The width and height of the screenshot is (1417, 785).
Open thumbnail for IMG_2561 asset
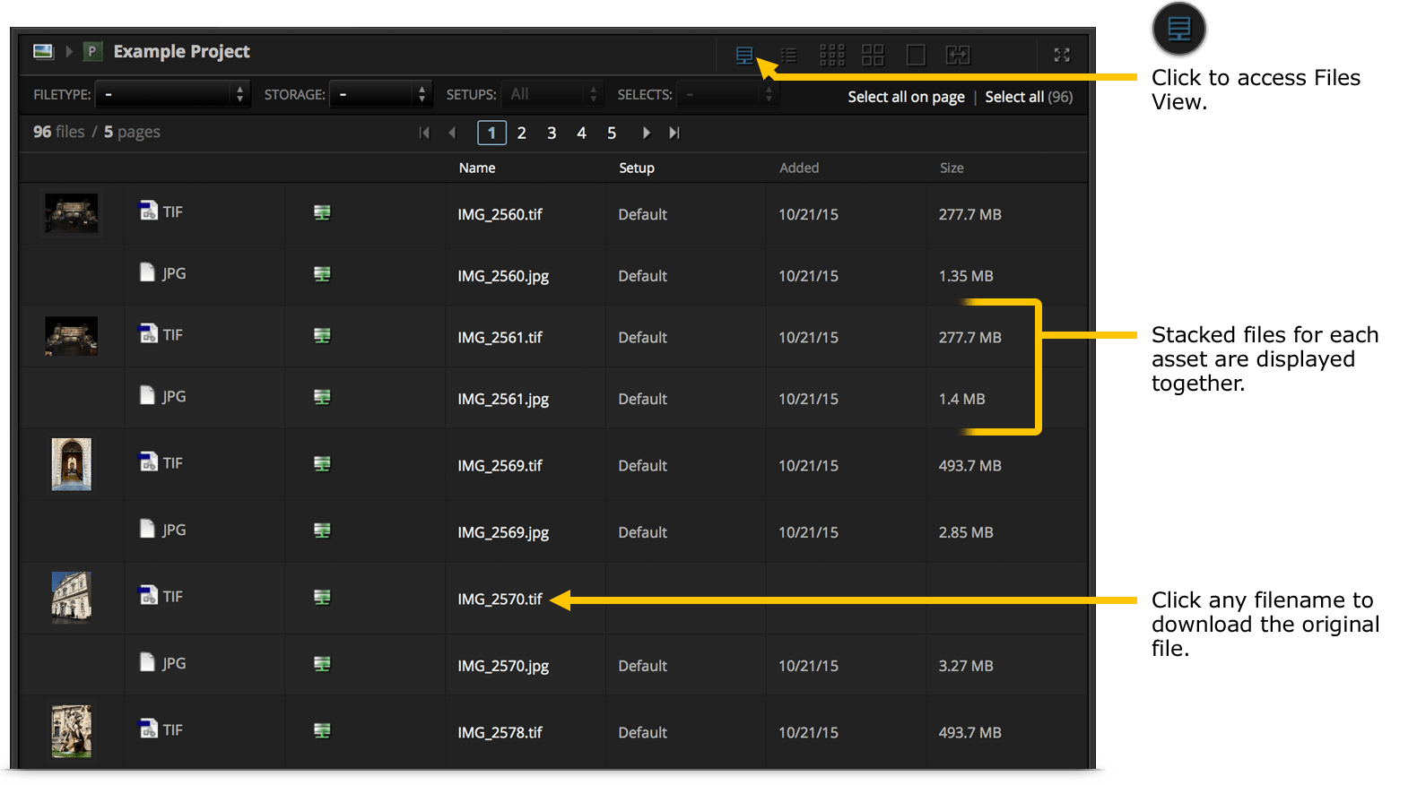pos(72,336)
